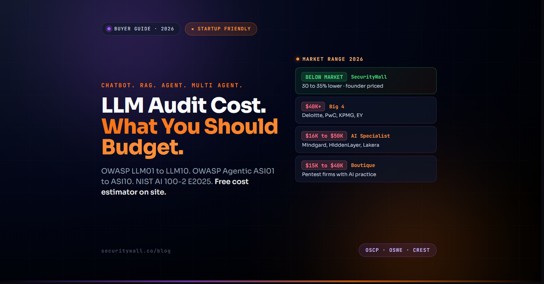Viewport: 544px width, 284px height.
Task: Click 'Free cost estimator on site.' text
Action: (x=175, y=187)
